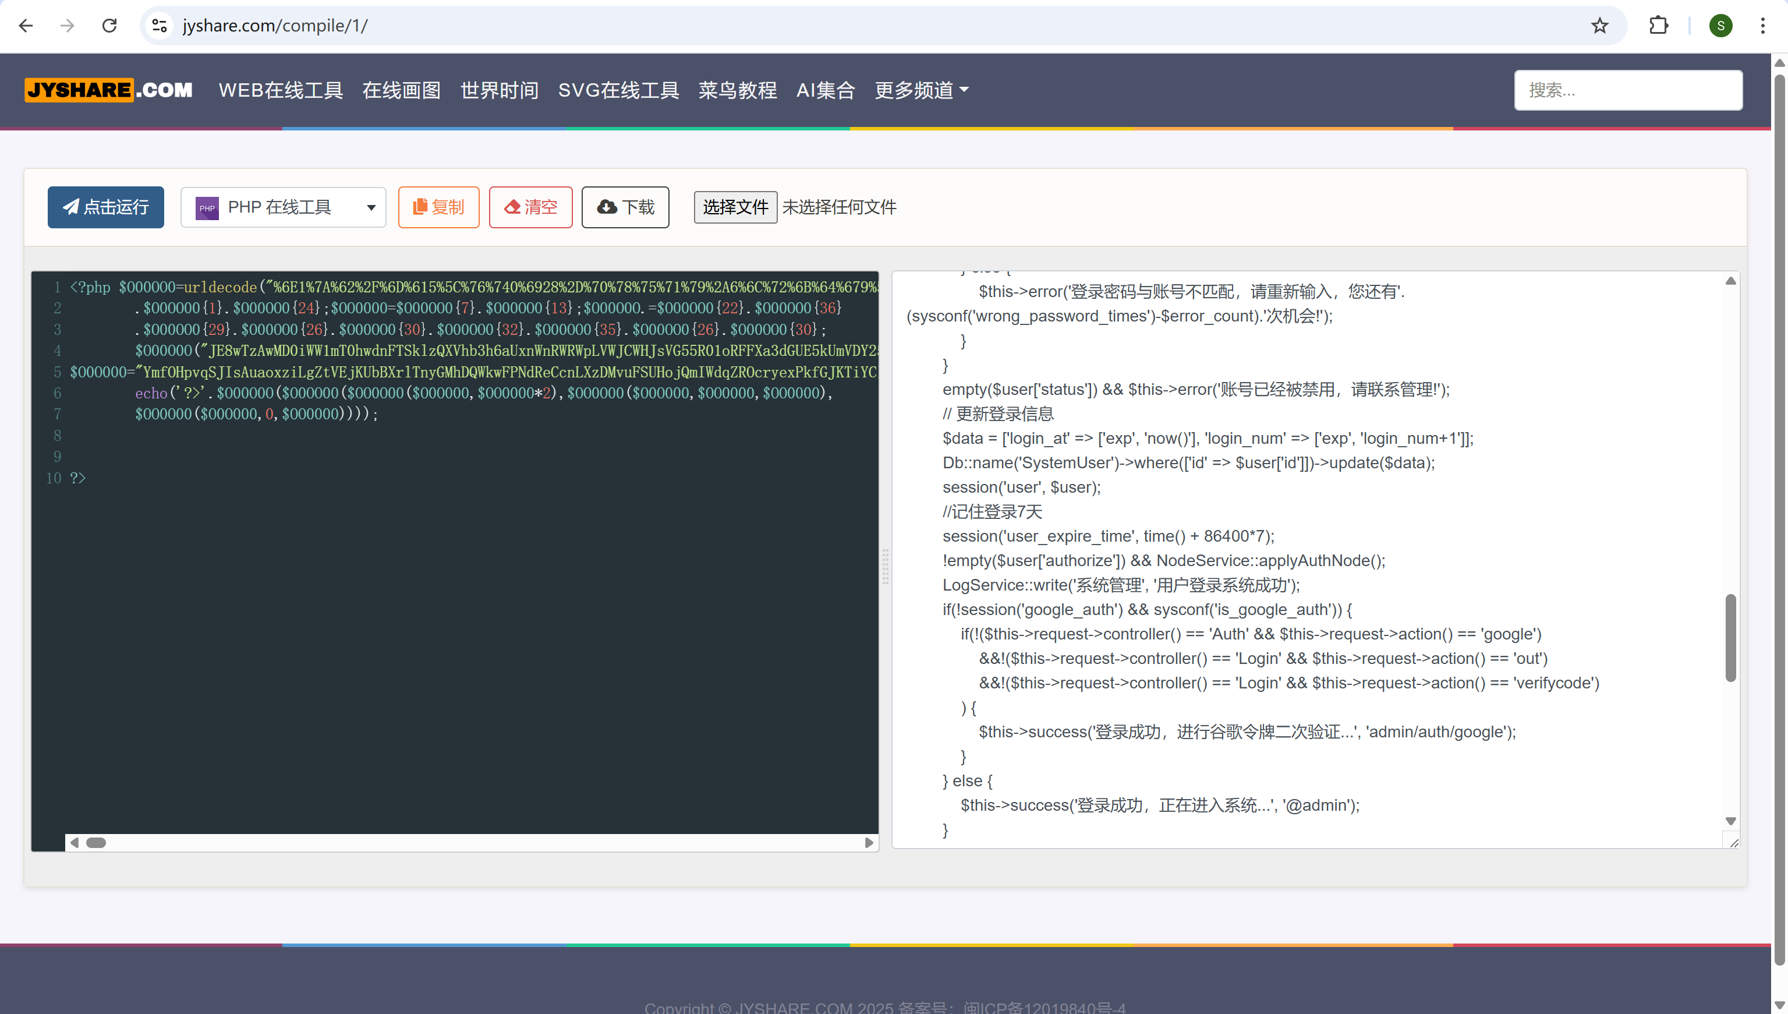Screen dimensions: 1788x1014
Task: Click the 点击运行 run button
Action: 106,207
